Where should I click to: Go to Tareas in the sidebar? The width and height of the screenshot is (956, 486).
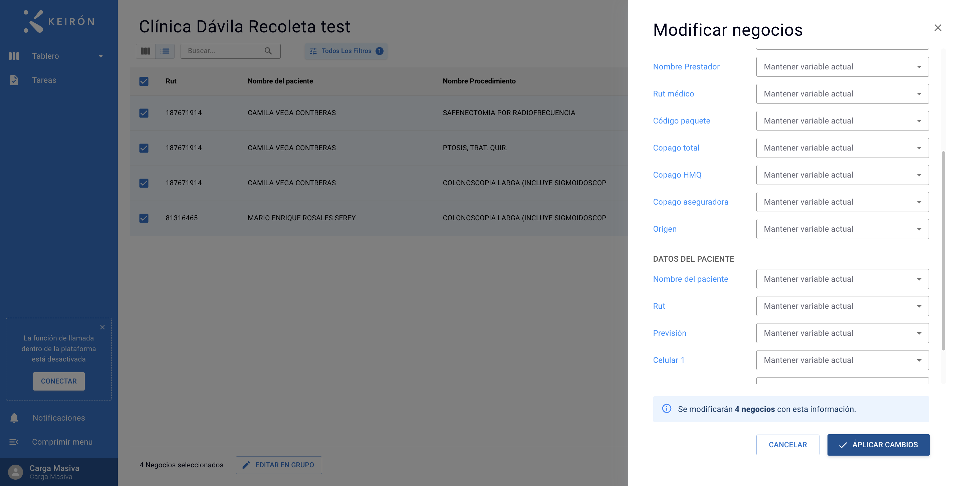pos(44,80)
